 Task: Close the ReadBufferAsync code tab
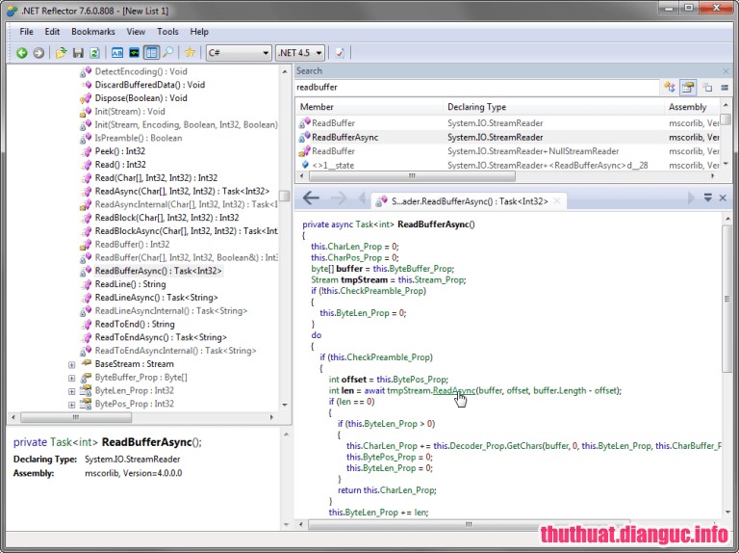click(557, 201)
